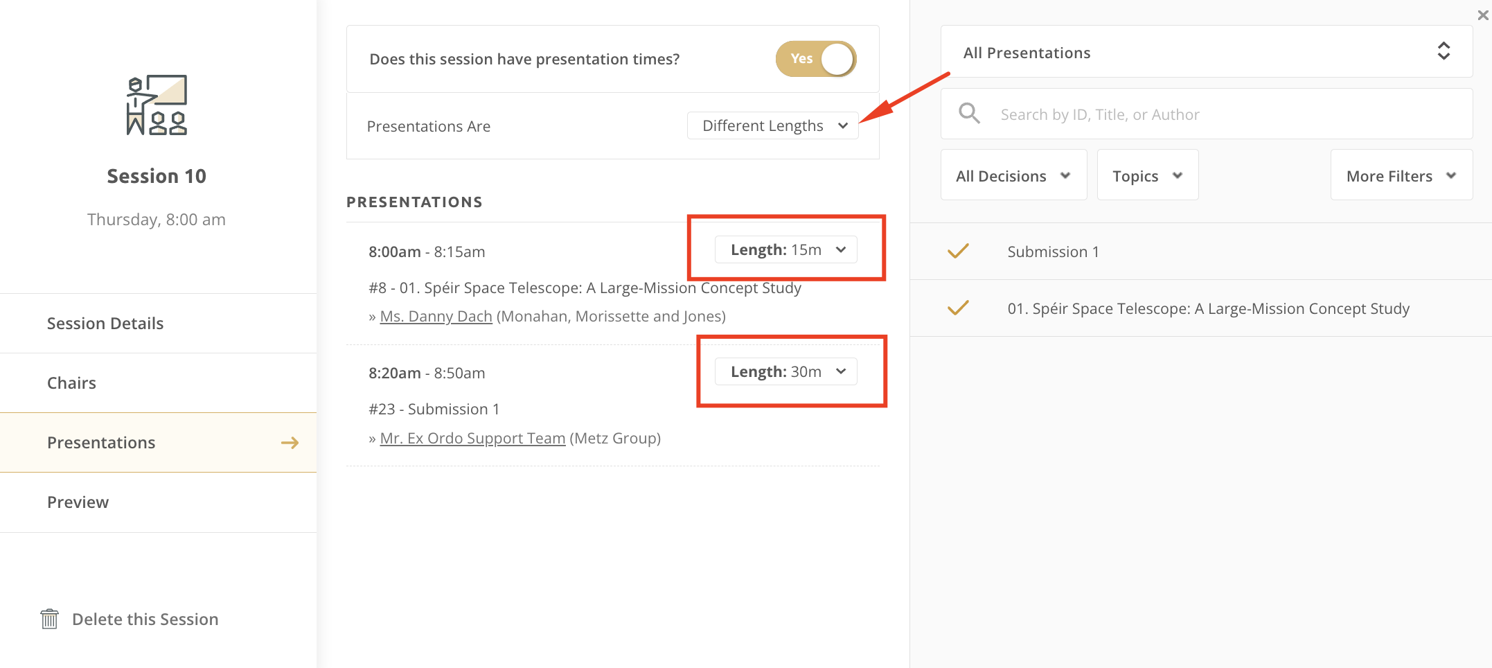Click the session presenter illustration icon

click(x=157, y=105)
